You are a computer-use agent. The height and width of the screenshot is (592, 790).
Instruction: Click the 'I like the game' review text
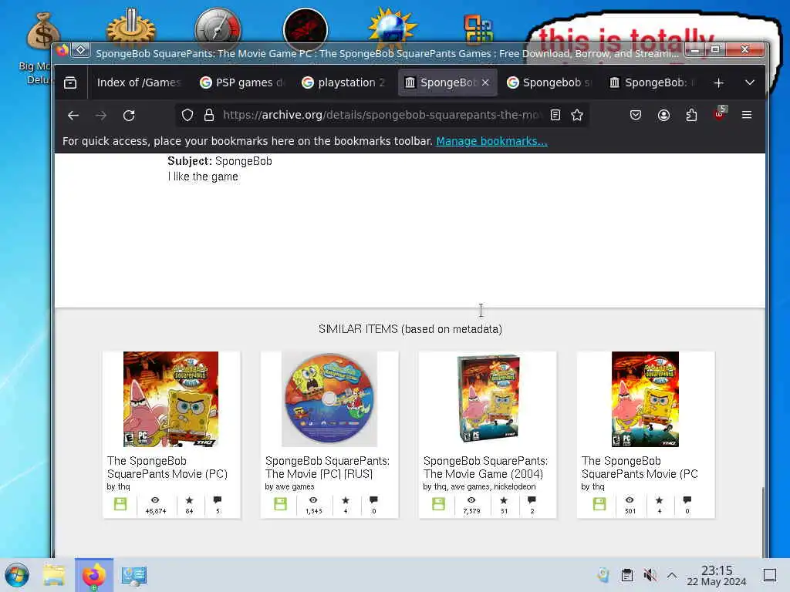point(203,177)
